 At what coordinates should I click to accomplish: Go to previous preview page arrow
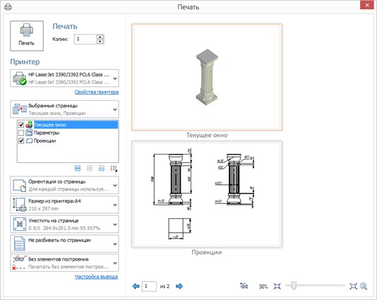[136, 286]
